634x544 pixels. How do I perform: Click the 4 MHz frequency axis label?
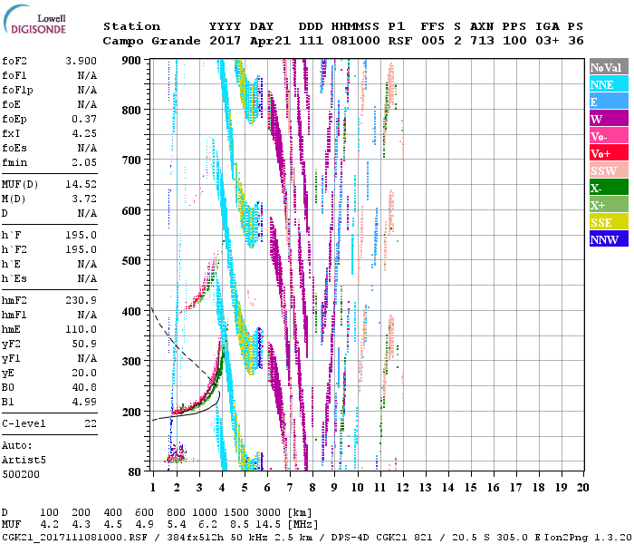coord(222,488)
